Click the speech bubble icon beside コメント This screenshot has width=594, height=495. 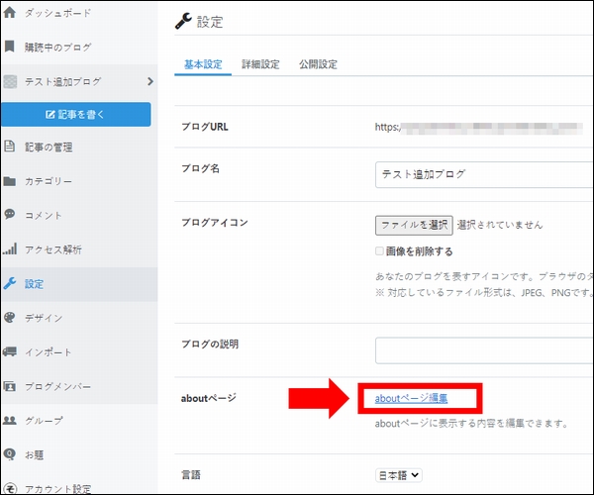click(10, 214)
